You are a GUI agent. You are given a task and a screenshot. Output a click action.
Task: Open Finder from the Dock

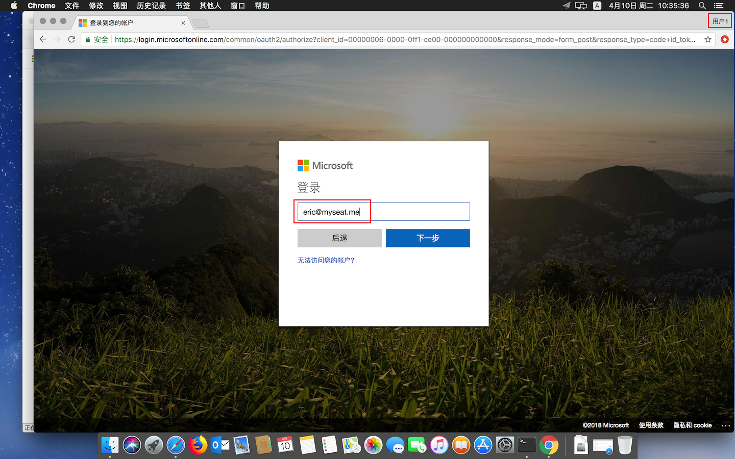click(x=110, y=445)
